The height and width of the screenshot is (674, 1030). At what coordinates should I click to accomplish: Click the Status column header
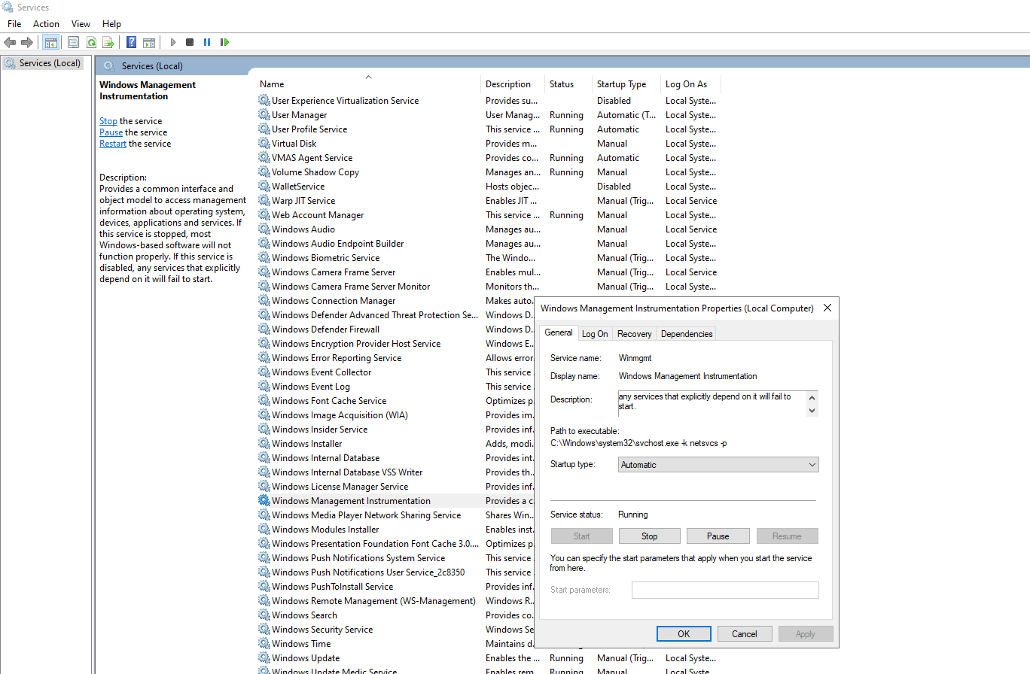568,84
